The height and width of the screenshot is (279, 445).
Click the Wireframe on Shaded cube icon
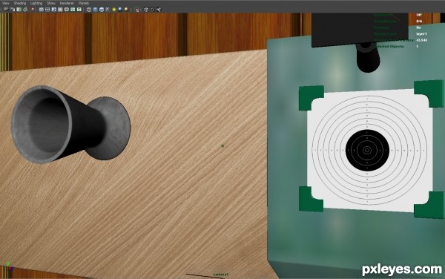(102, 10)
